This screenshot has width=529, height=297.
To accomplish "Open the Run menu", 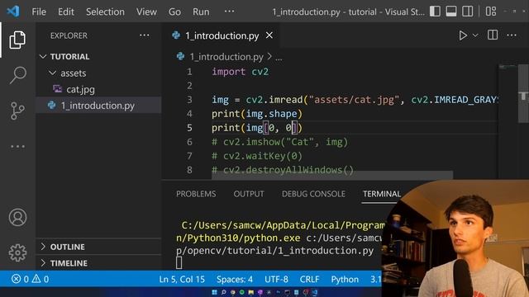I will point(201,12).
